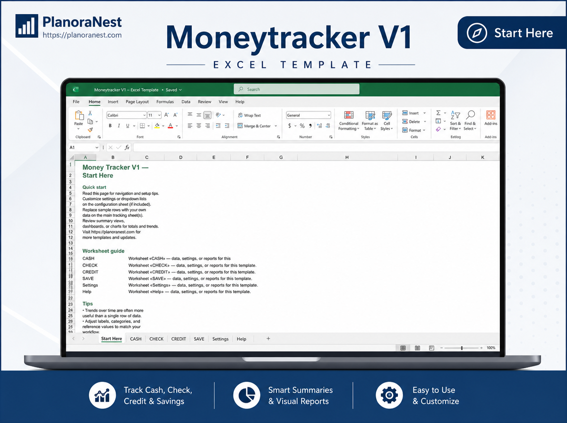The width and height of the screenshot is (567, 423).
Task: Click the Top Align icon
Action: (190, 115)
